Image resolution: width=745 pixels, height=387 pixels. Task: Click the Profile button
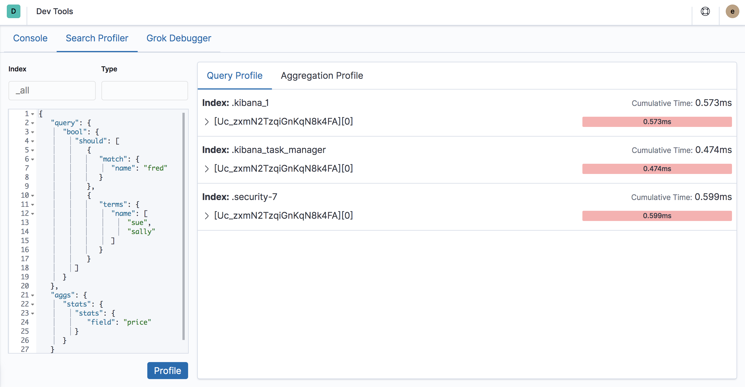(167, 371)
